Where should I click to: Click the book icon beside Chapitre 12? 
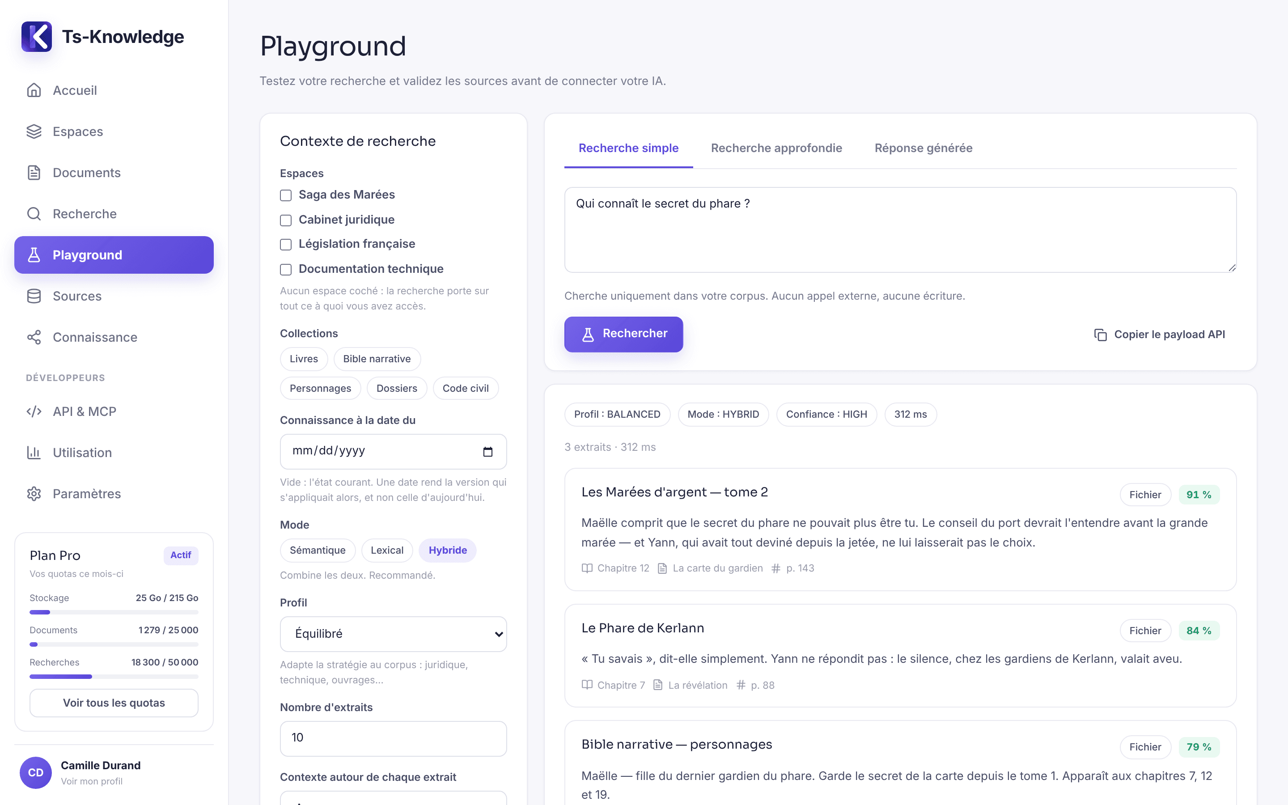point(587,568)
